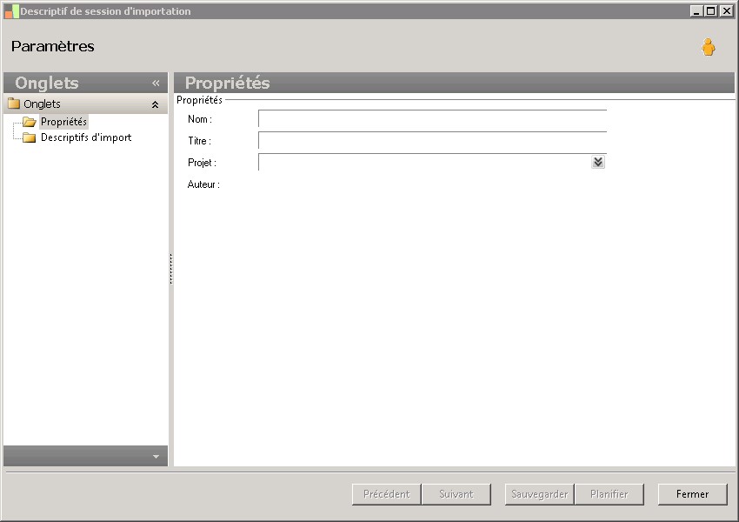
Task: Click into the Nom input field
Action: point(432,119)
